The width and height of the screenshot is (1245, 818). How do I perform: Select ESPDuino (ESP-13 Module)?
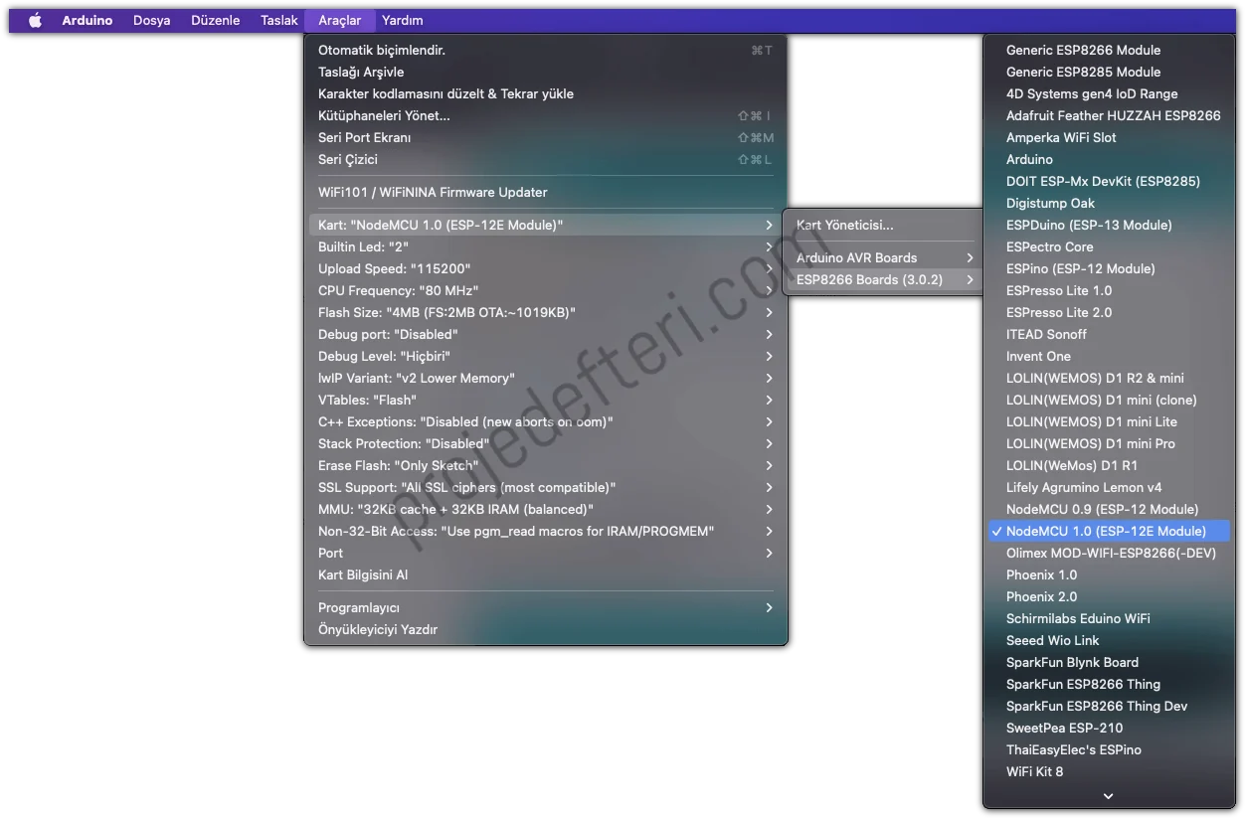pyautogui.click(x=1109, y=225)
